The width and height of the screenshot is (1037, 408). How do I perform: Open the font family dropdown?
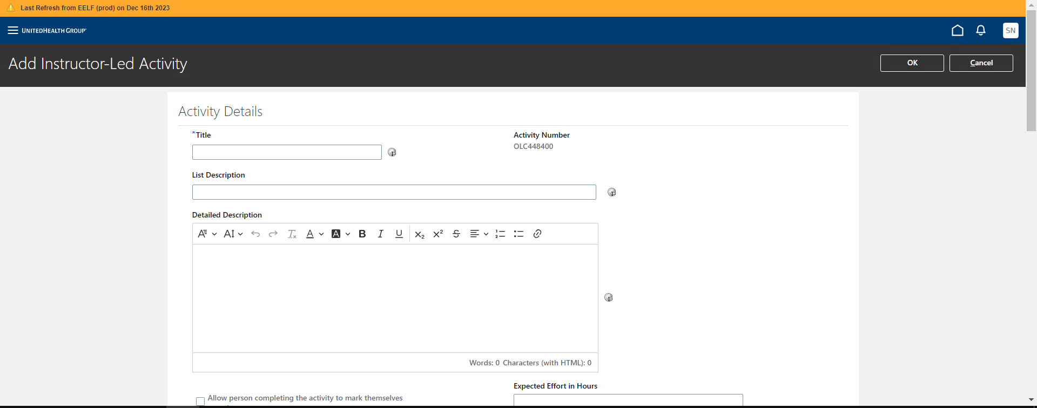pos(207,234)
